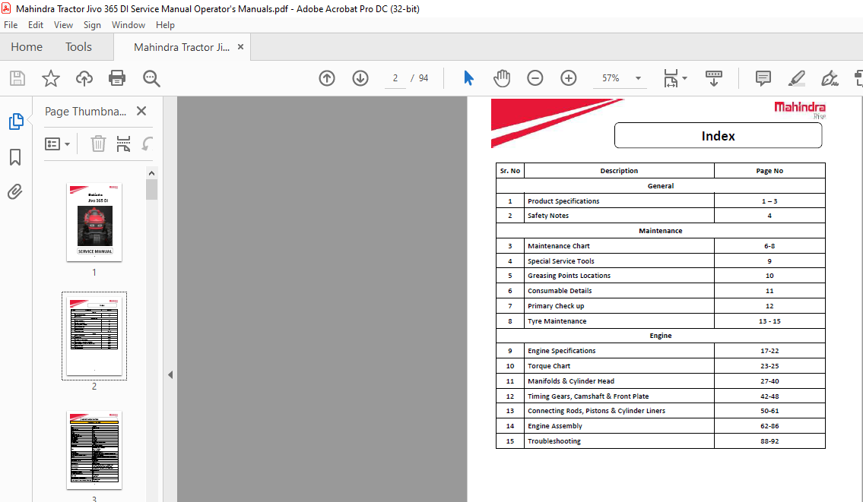Switch to the Home tab
The image size is (863, 502).
[27, 47]
